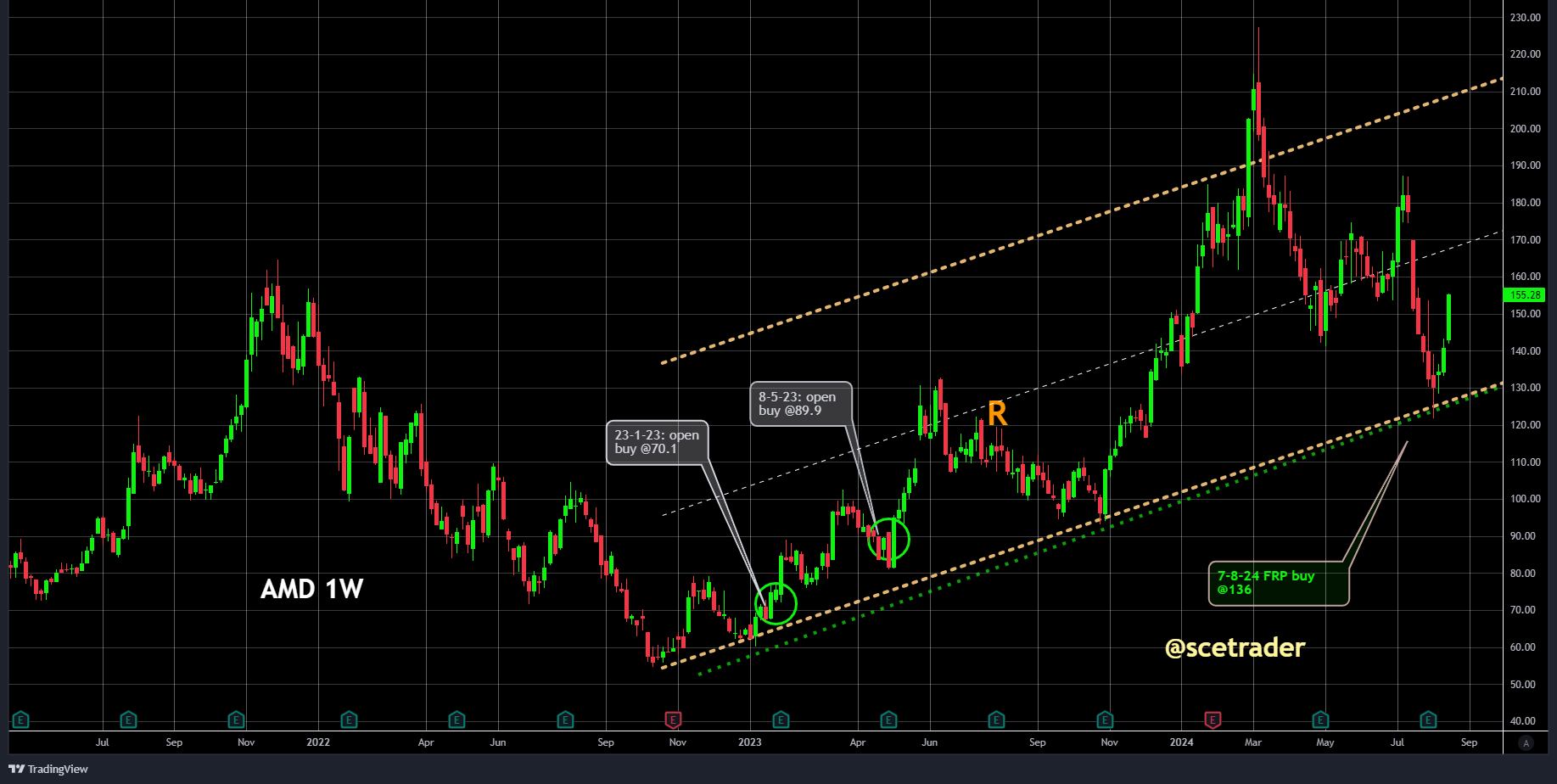Select the 'AMD 1W' text label
This screenshot has height=784, width=1557.
[311, 589]
